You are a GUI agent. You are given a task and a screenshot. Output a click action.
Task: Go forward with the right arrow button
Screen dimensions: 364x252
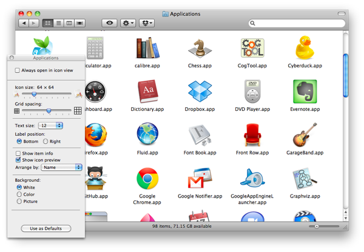tap(34, 23)
